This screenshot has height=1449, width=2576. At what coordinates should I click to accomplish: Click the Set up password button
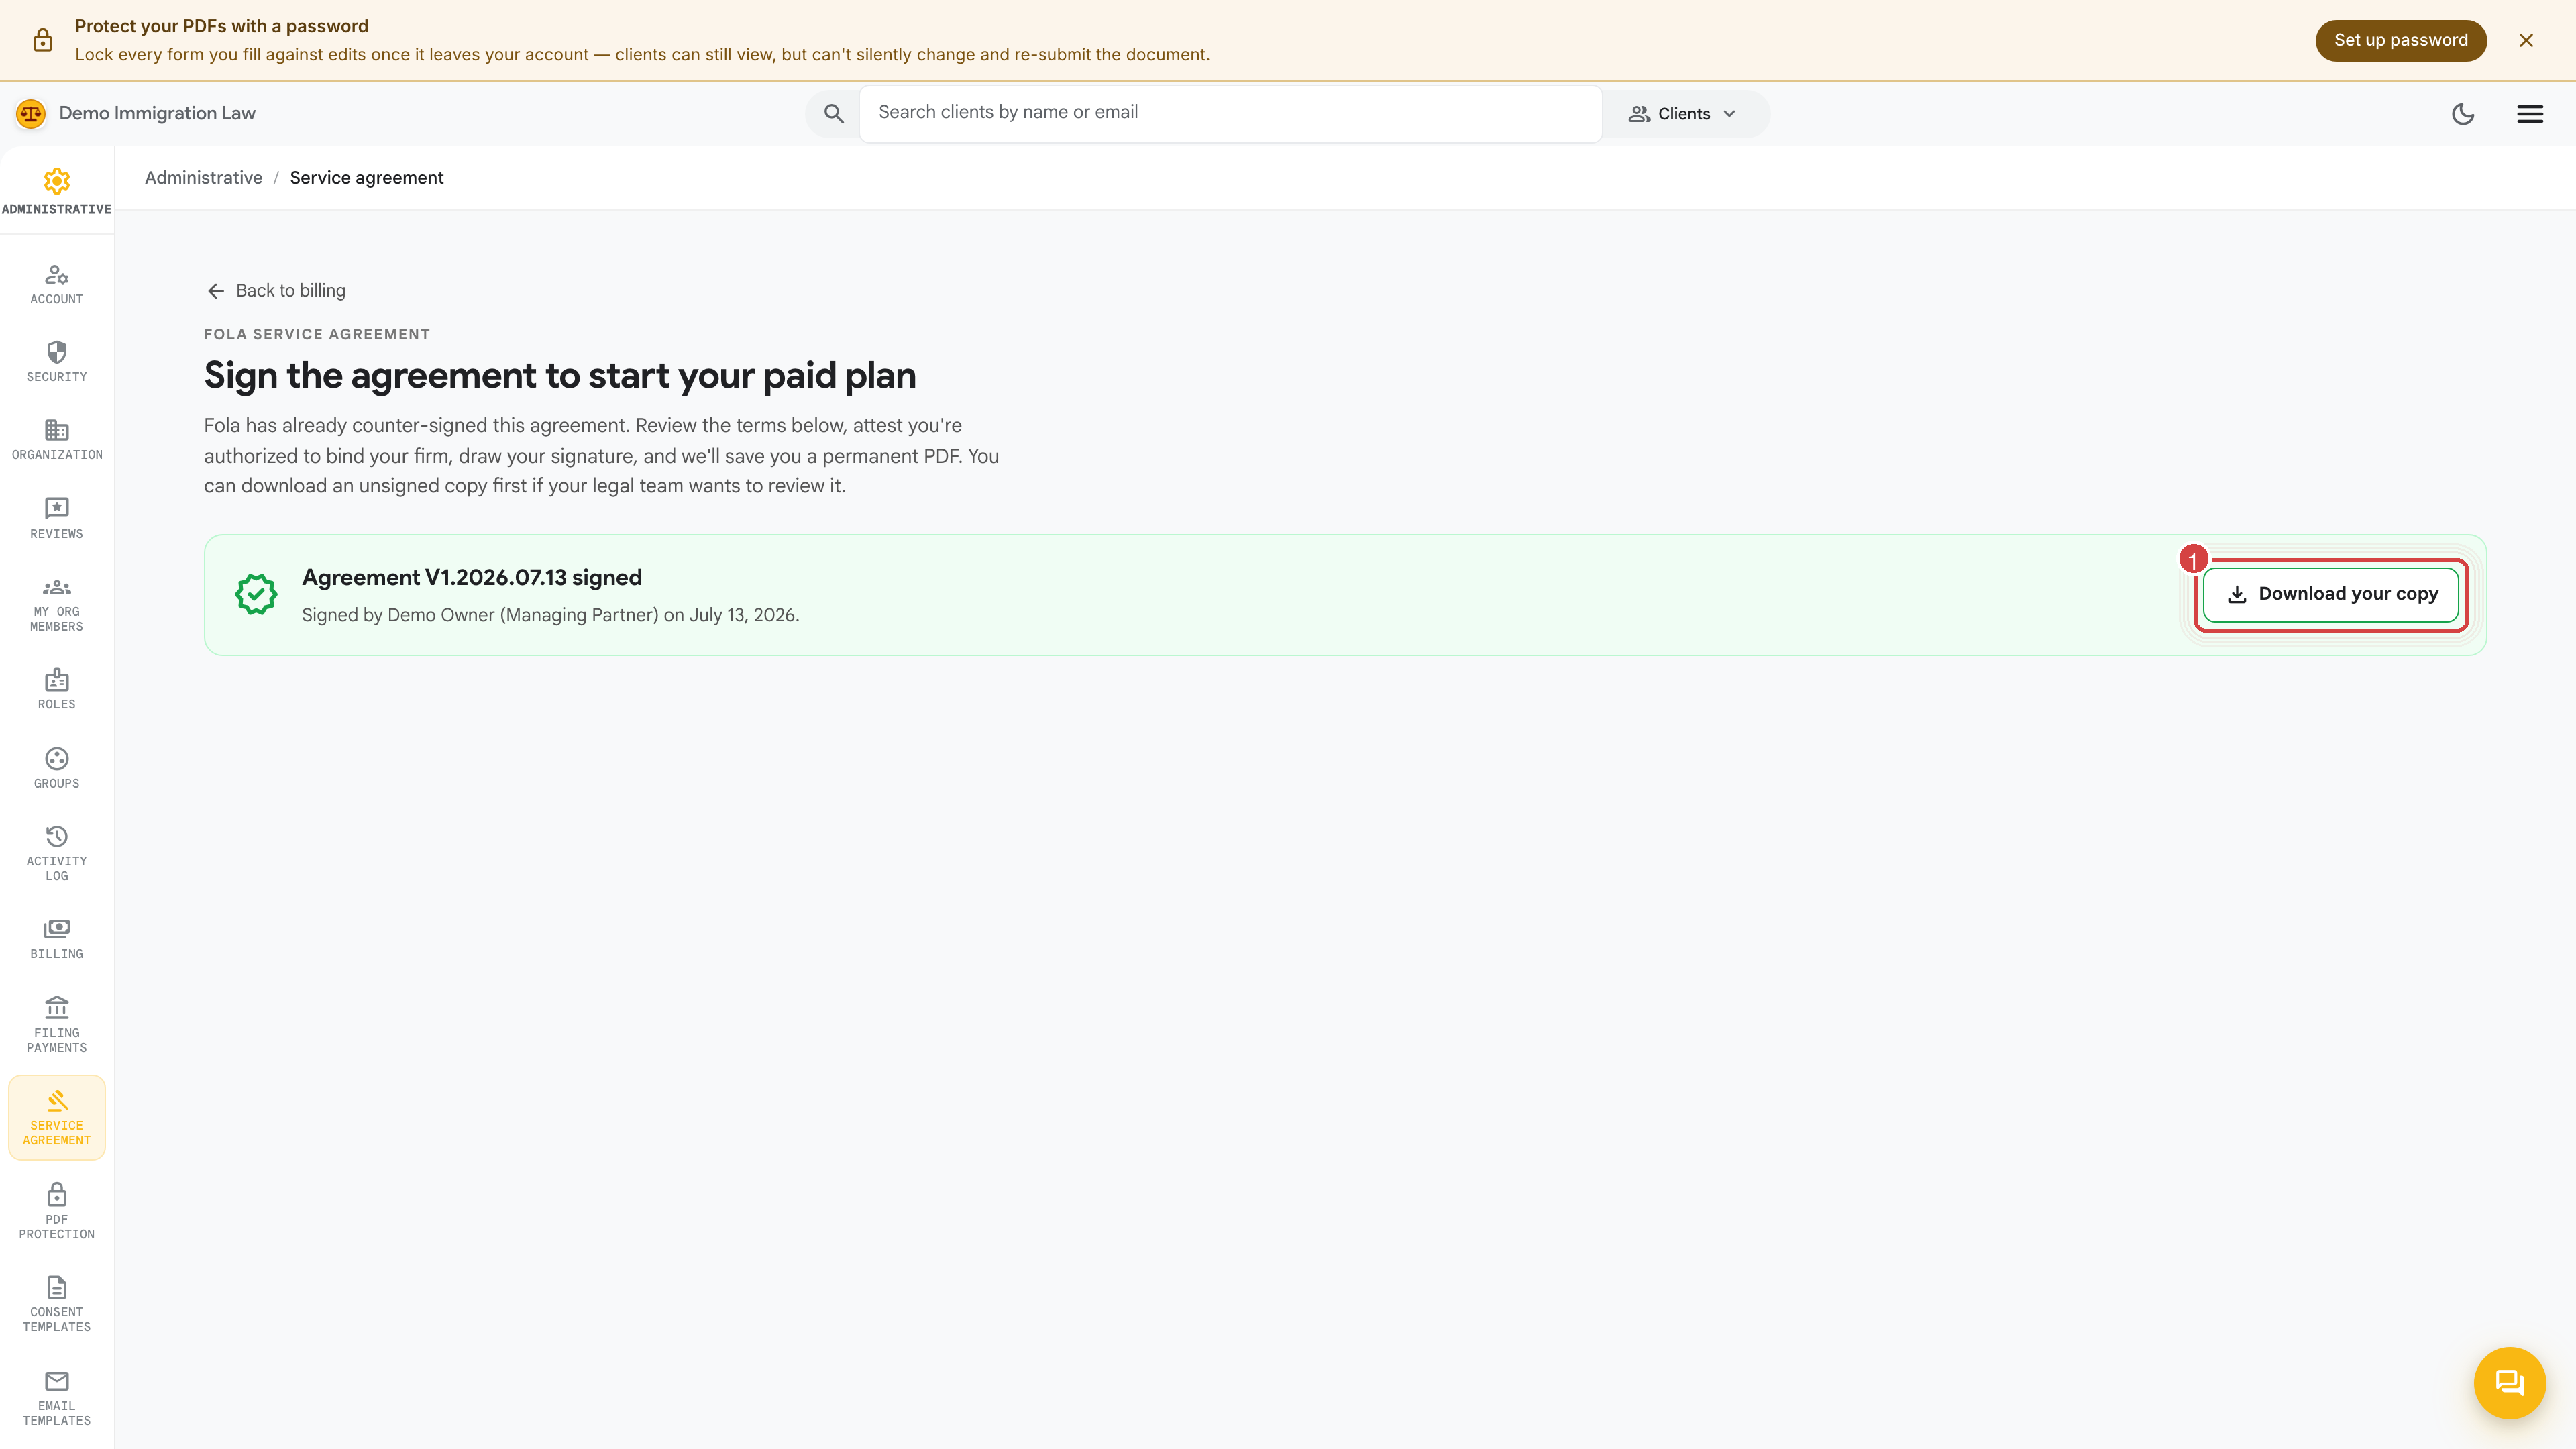point(2401,40)
